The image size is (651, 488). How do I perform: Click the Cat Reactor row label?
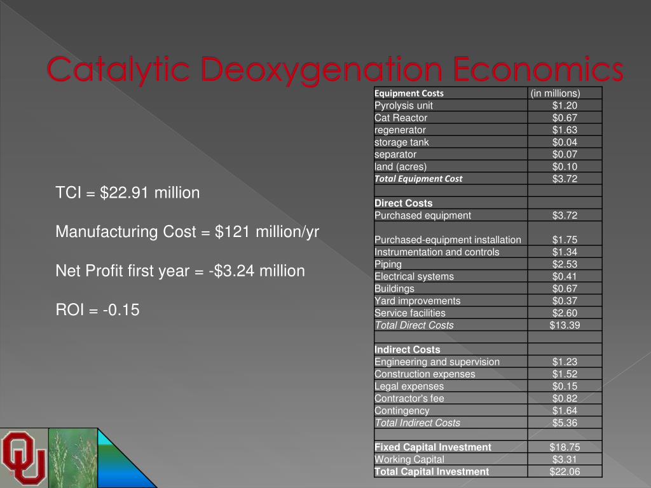401,118
